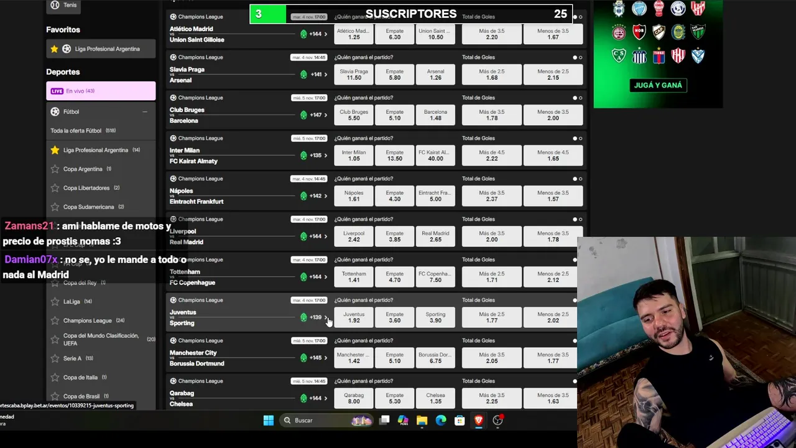The image size is (796, 448).
Task: Open Microsoft Store from the taskbar
Action: coord(460,421)
